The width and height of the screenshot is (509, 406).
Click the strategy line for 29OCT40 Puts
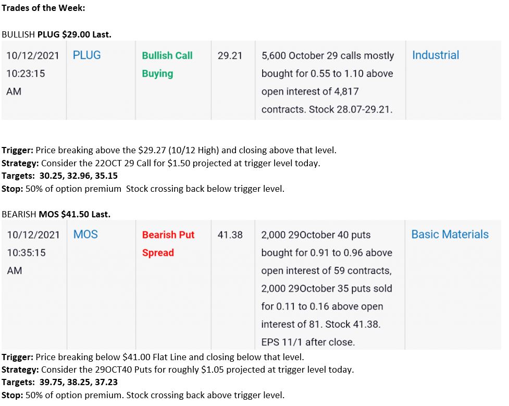coord(178,370)
